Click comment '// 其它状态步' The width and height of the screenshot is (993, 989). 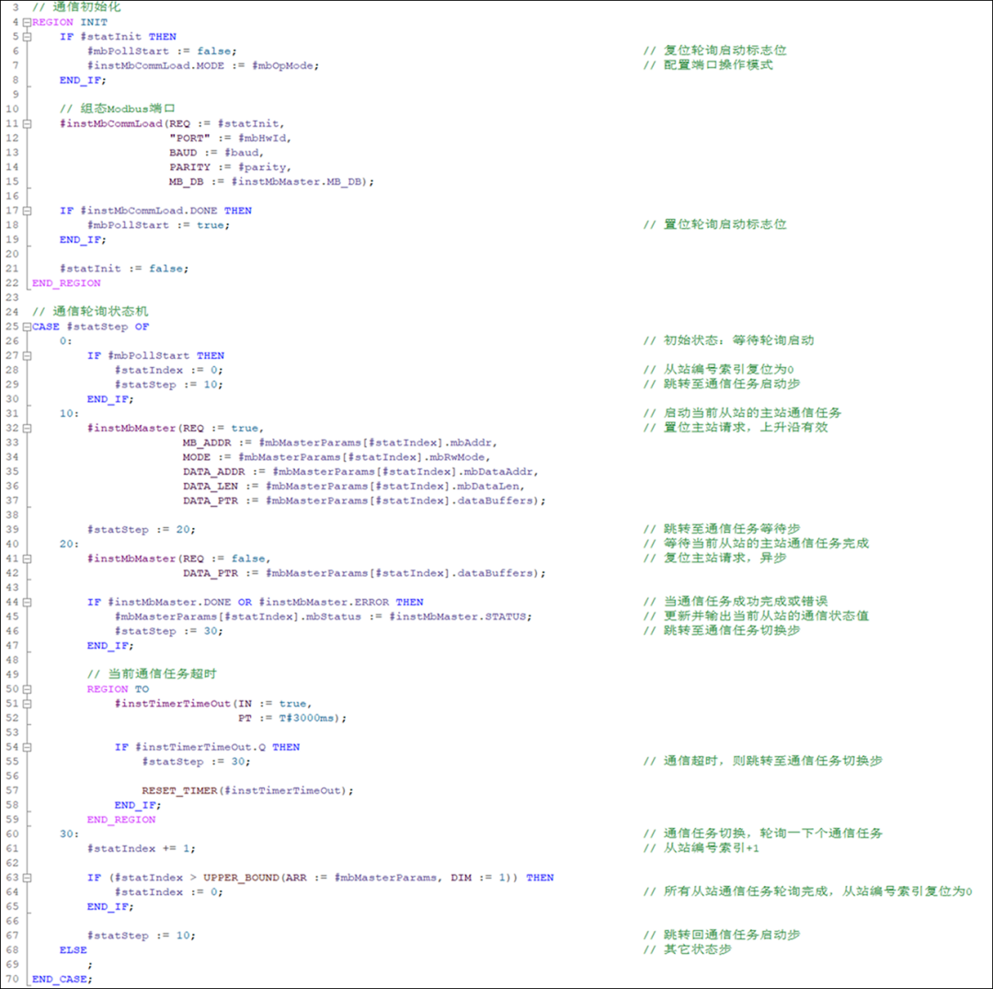pos(688,949)
